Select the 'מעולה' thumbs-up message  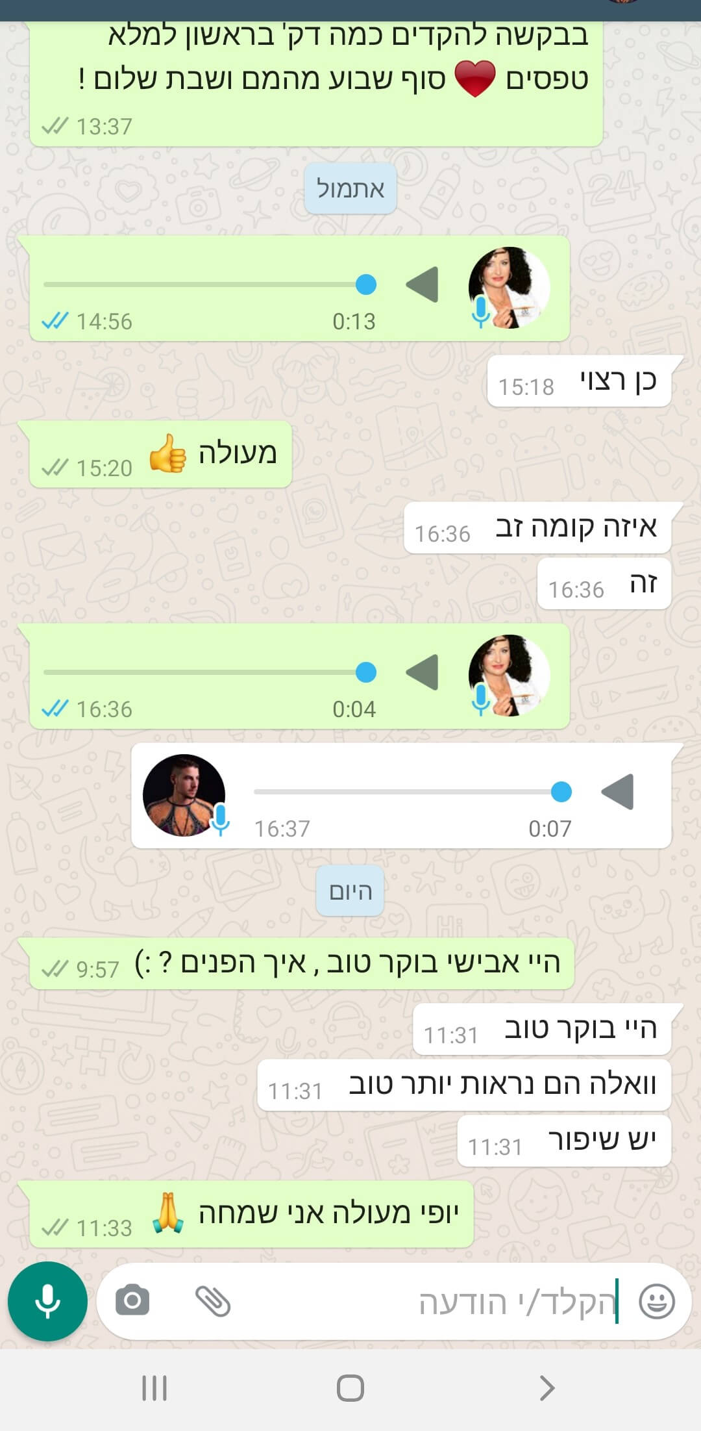click(160, 454)
